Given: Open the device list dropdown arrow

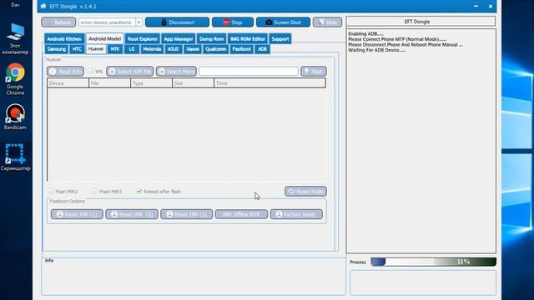Looking at the screenshot, I should (139, 22).
